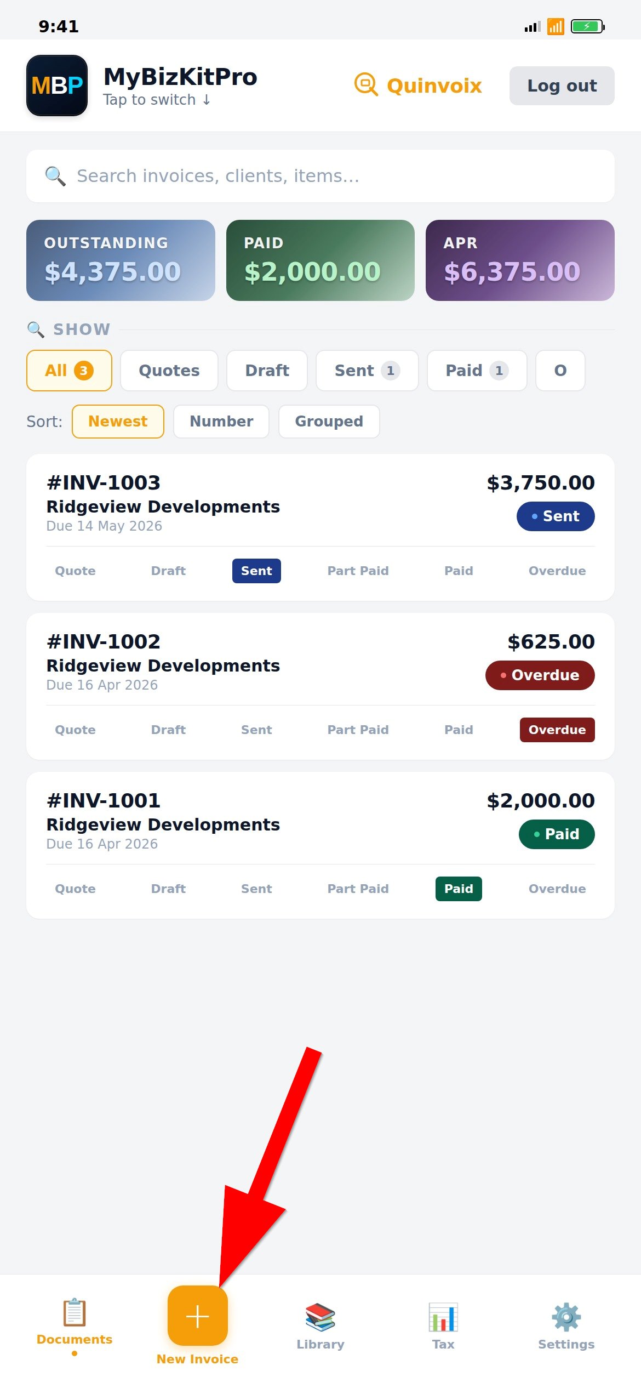The image size is (641, 1388).
Task: Set INV-1001 status to Draft
Action: coord(168,889)
